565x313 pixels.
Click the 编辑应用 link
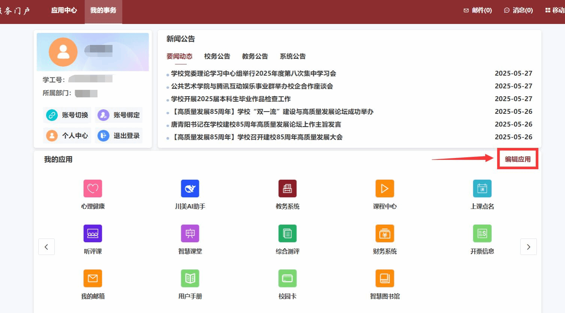[x=518, y=159]
